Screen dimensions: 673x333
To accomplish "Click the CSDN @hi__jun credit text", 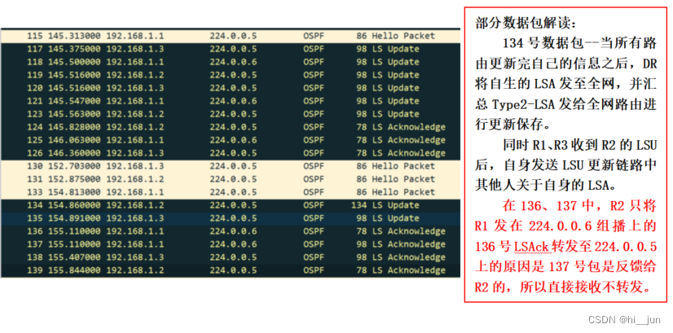I will coord(624,320).
